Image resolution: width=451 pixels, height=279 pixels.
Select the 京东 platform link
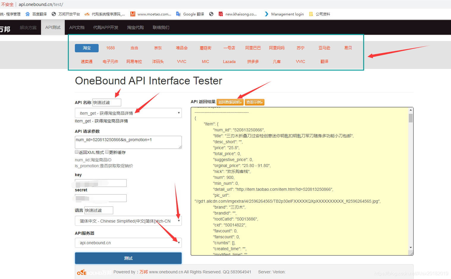point(158,48)
